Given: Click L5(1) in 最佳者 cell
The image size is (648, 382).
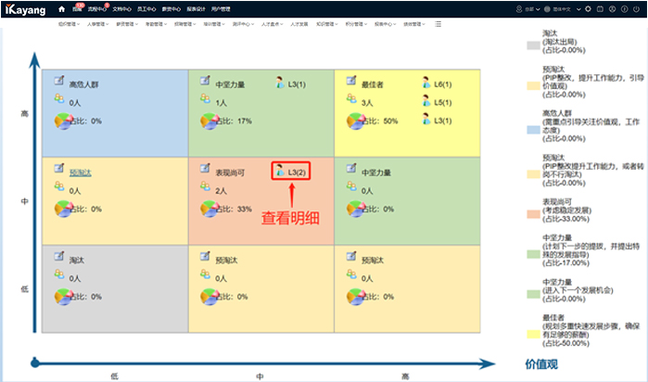Looking at the screenshot, I should click(443, 102).
